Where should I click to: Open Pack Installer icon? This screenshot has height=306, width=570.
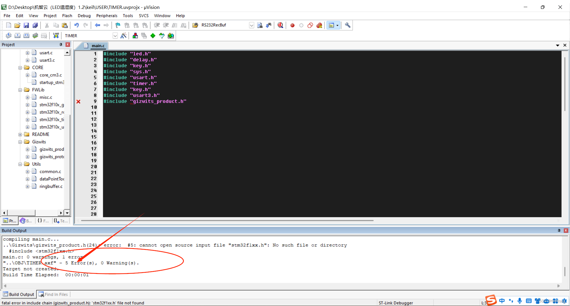[x=171, y=36]
